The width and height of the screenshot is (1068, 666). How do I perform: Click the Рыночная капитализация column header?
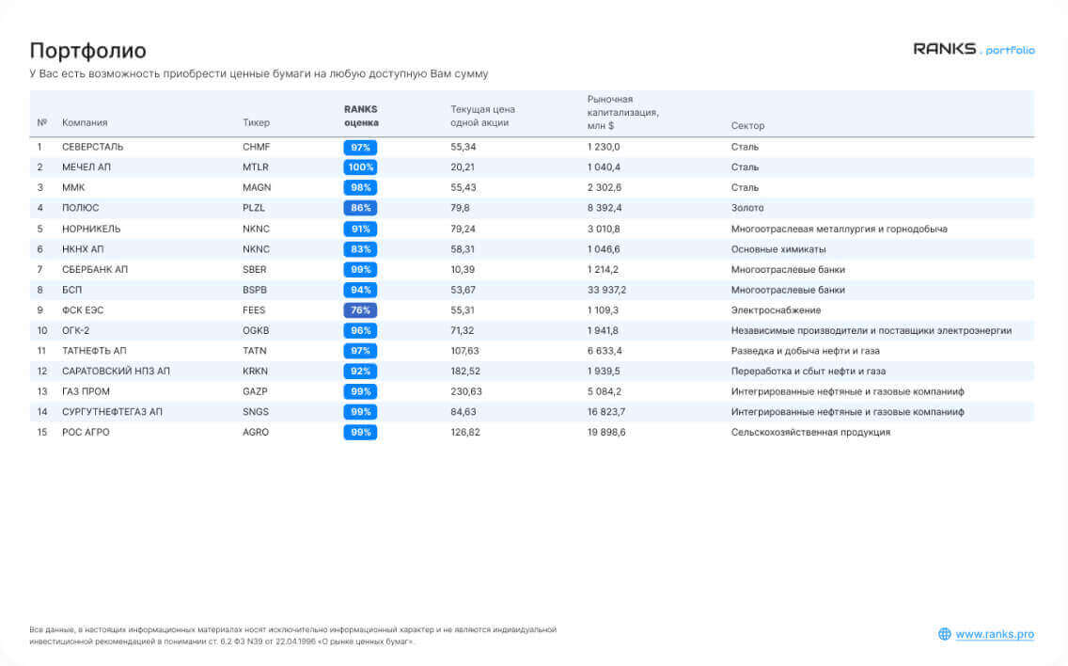point(622,113)
